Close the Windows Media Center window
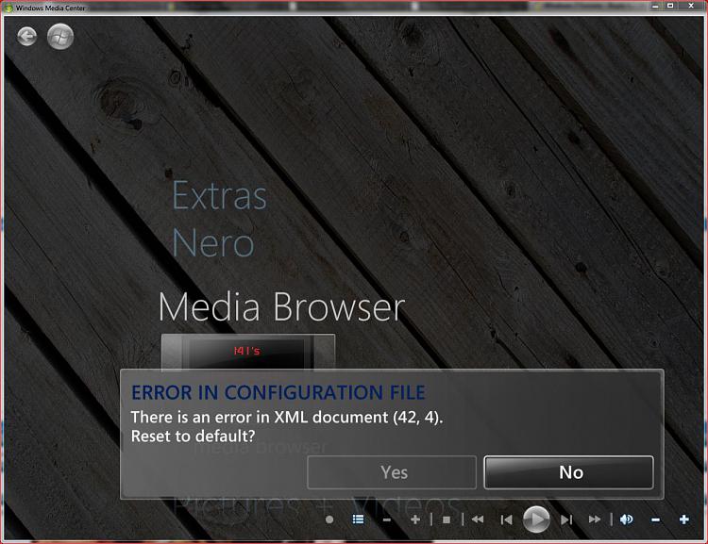The image size is (708, 544). tap(691, 6)
